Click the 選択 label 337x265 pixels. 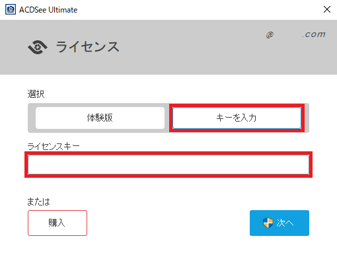click(x=36, y=94)
